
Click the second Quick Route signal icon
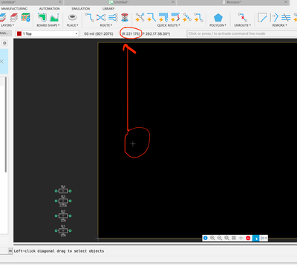point(151,17)
